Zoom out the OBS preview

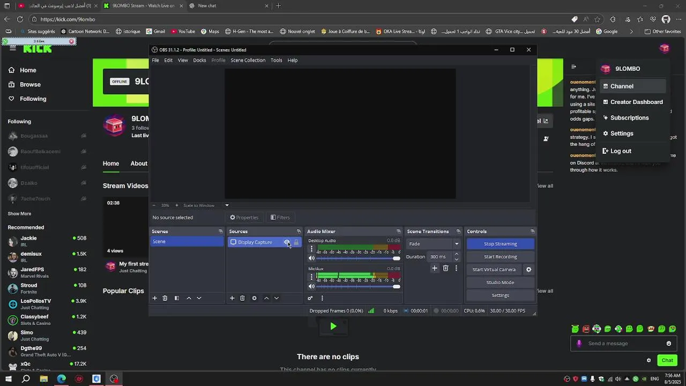coord(154,205)
